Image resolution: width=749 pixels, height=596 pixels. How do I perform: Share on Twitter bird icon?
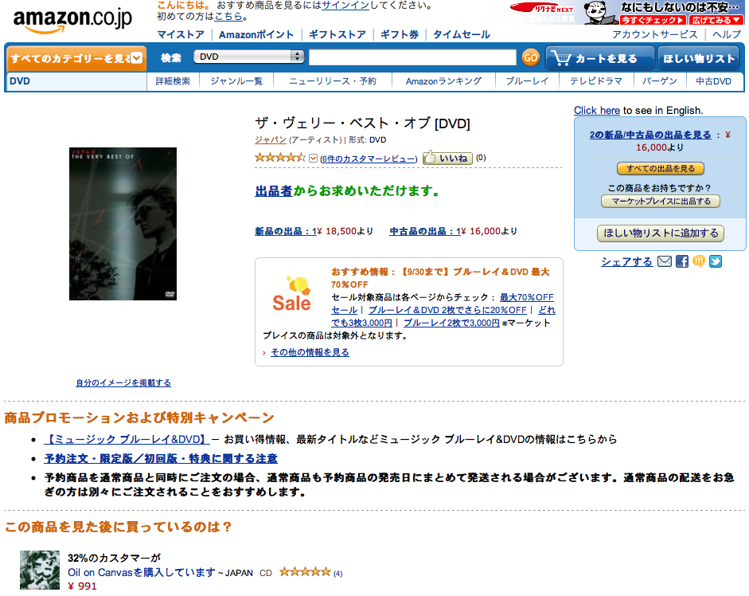pyautogui.click(x=716, y=261)
